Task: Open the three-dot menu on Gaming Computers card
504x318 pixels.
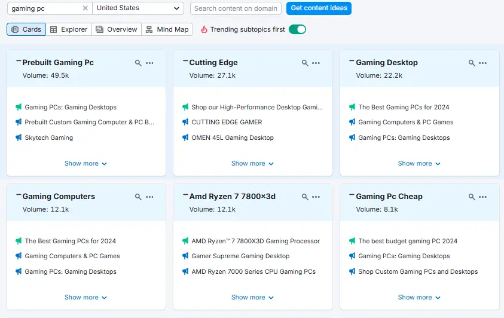Action: pyautogui.click(x=149, y=197)
